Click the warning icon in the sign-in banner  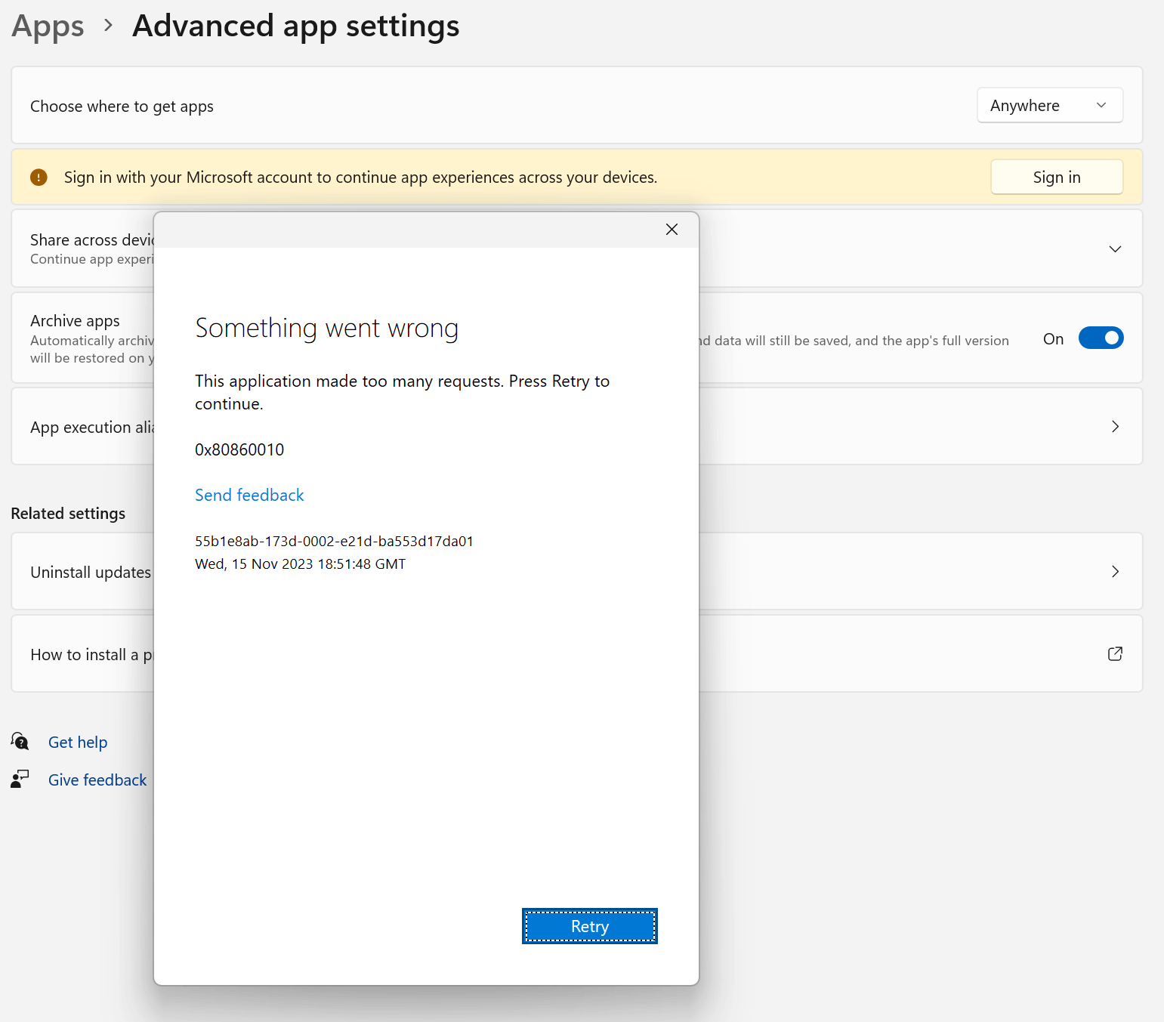coord(39,177)
